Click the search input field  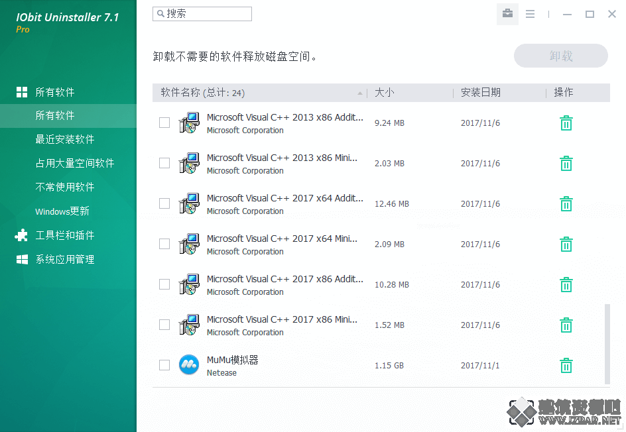coord(202,13)
